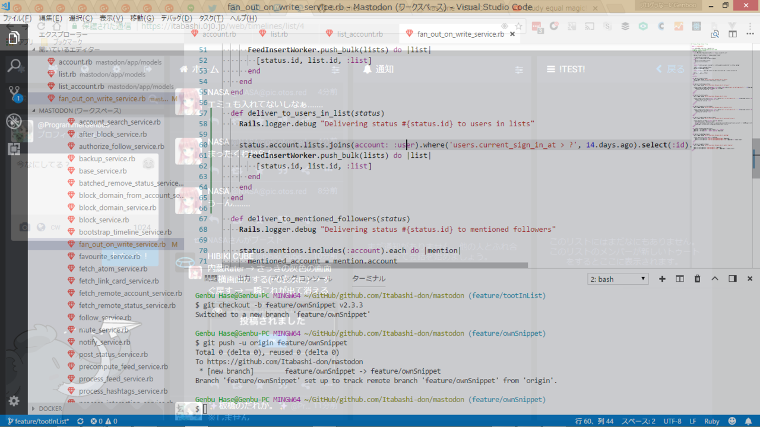
Task: Open the Search view in activity bar
Action: click(x=14, y=65)
